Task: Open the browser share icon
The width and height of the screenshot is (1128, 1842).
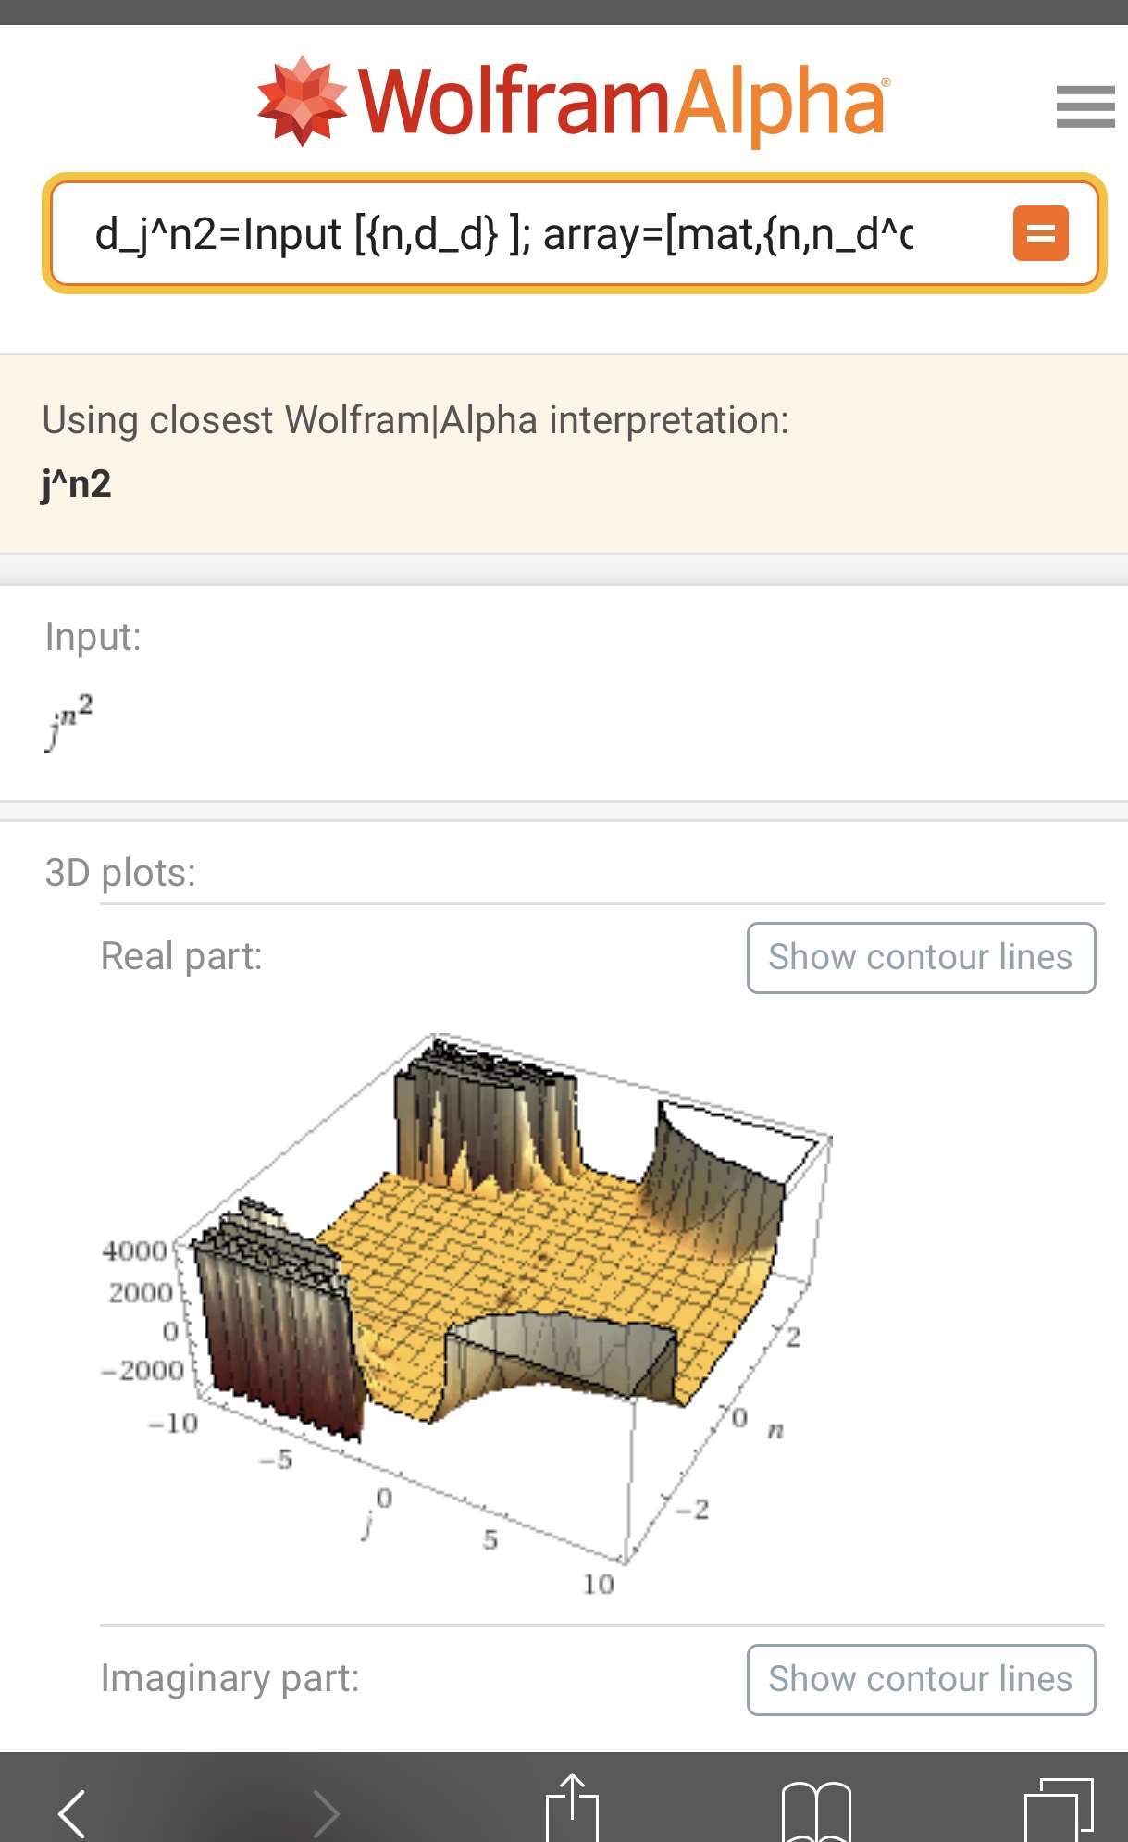Action: click(x=572, y=1807)
